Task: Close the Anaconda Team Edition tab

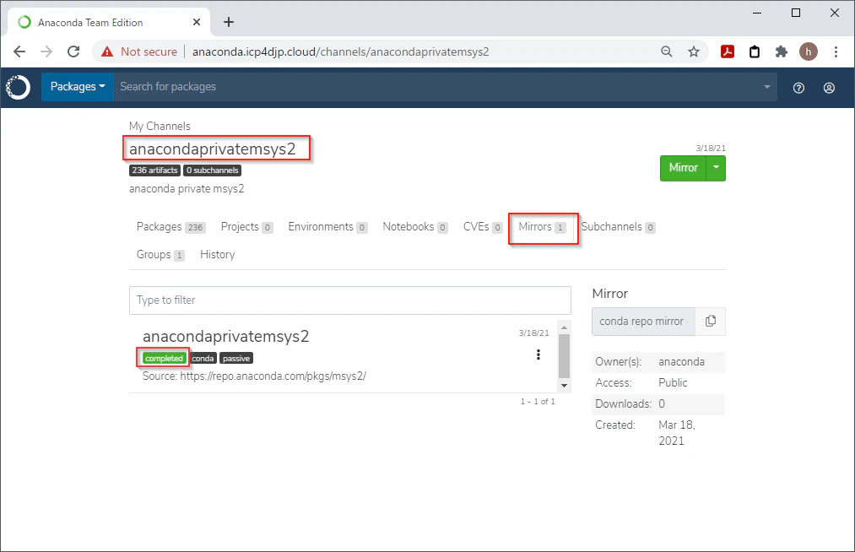Action: click(x=197, y=22)
